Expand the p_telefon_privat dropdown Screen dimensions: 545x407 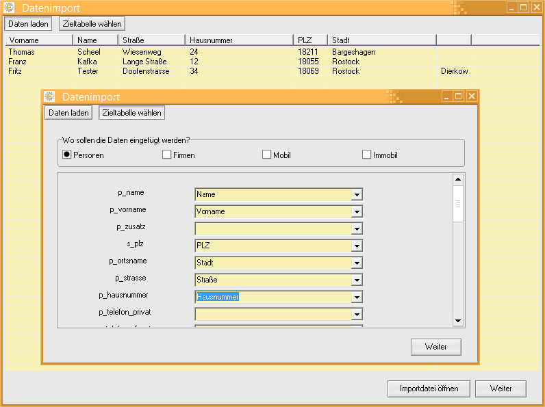point(356,315)
